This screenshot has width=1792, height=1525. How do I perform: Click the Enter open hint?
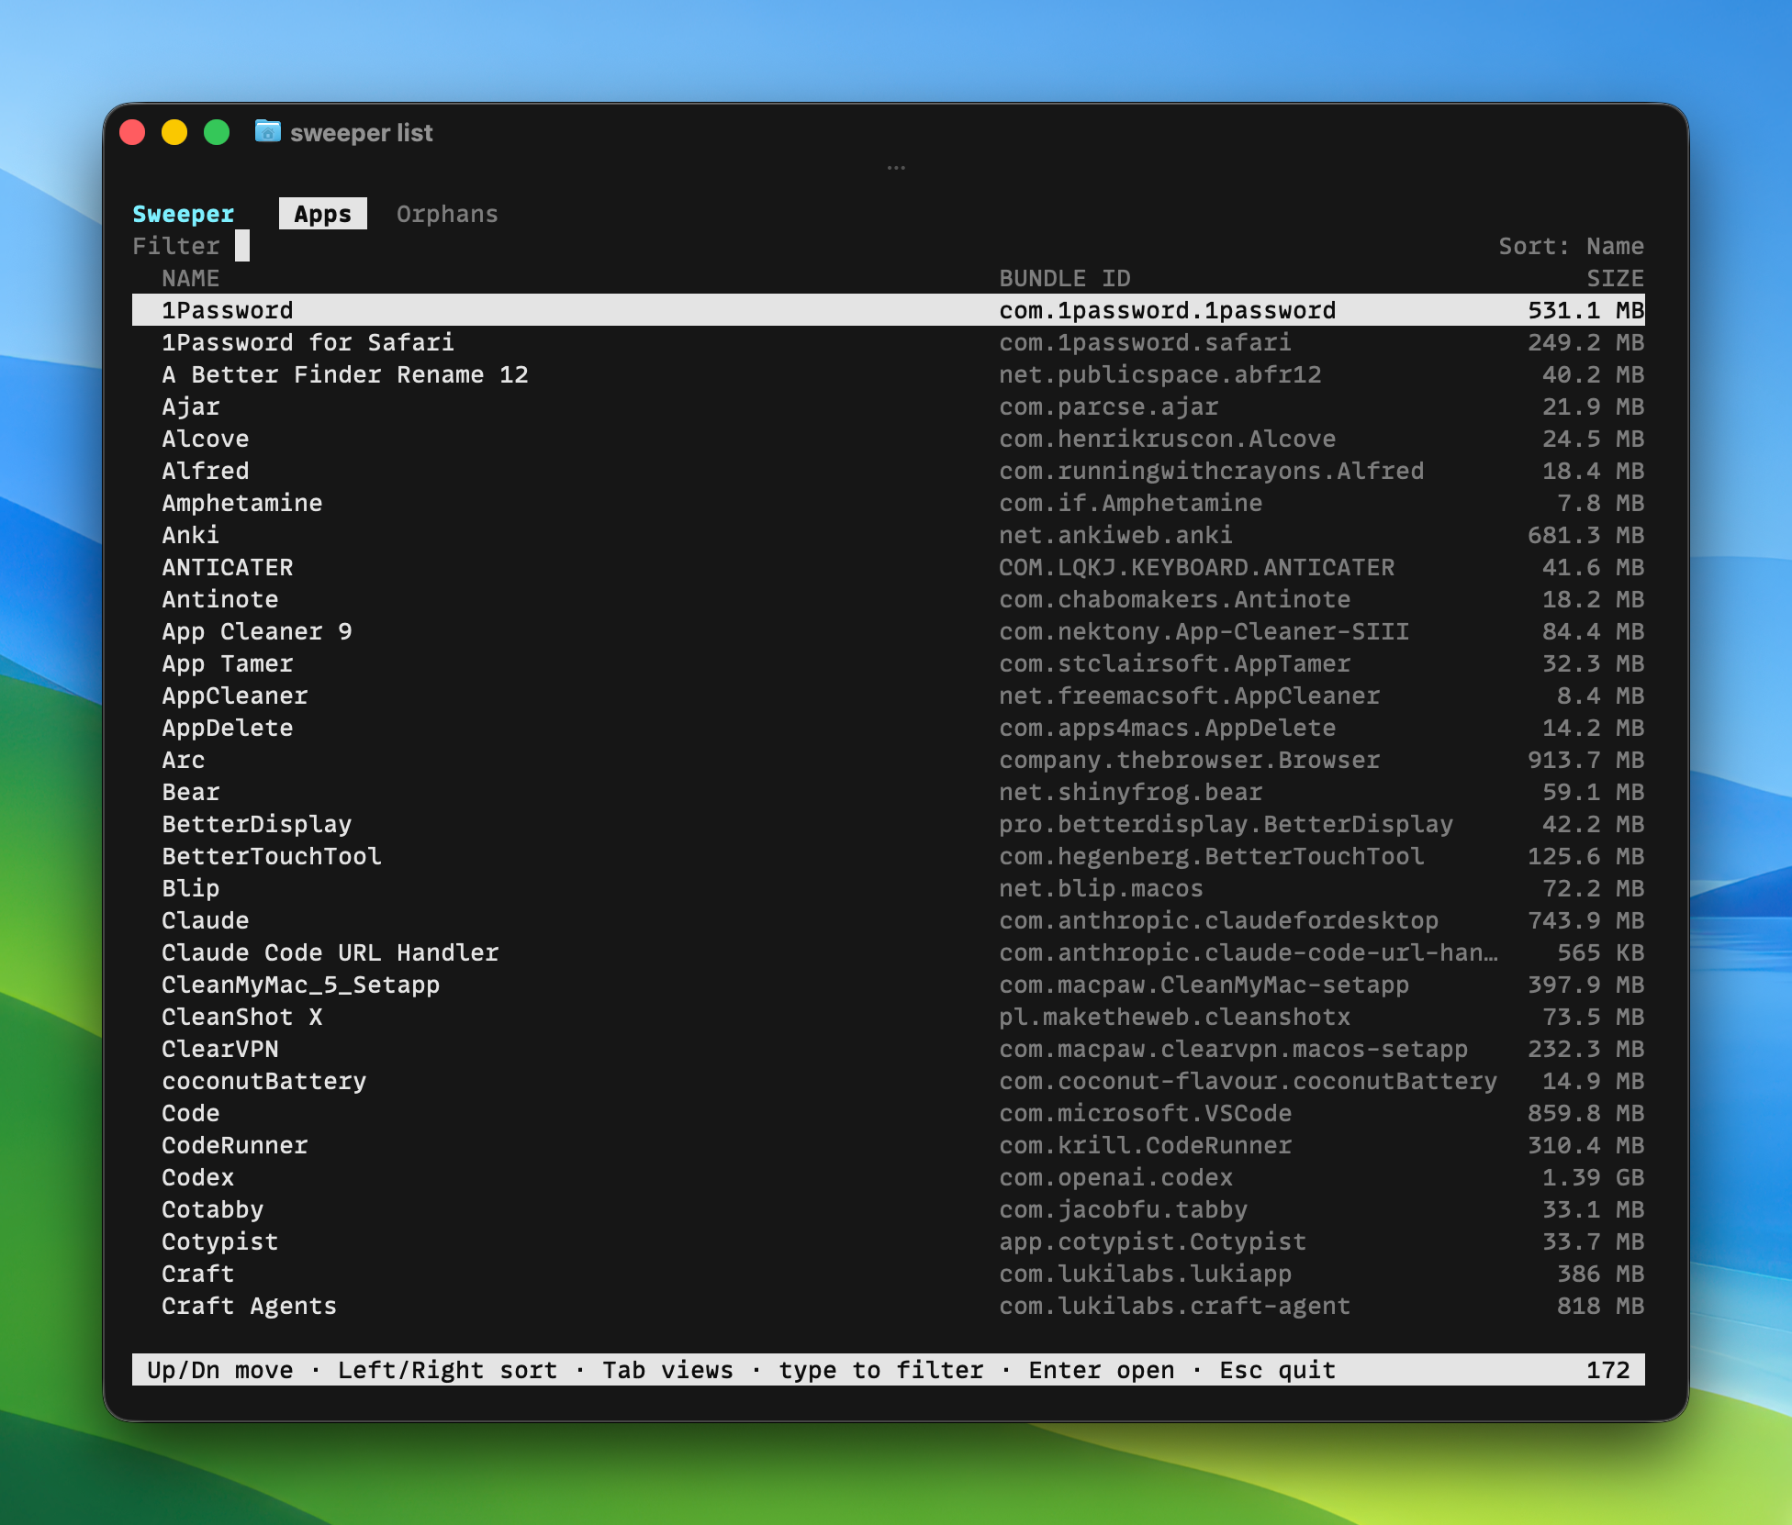(1101, 1370)
